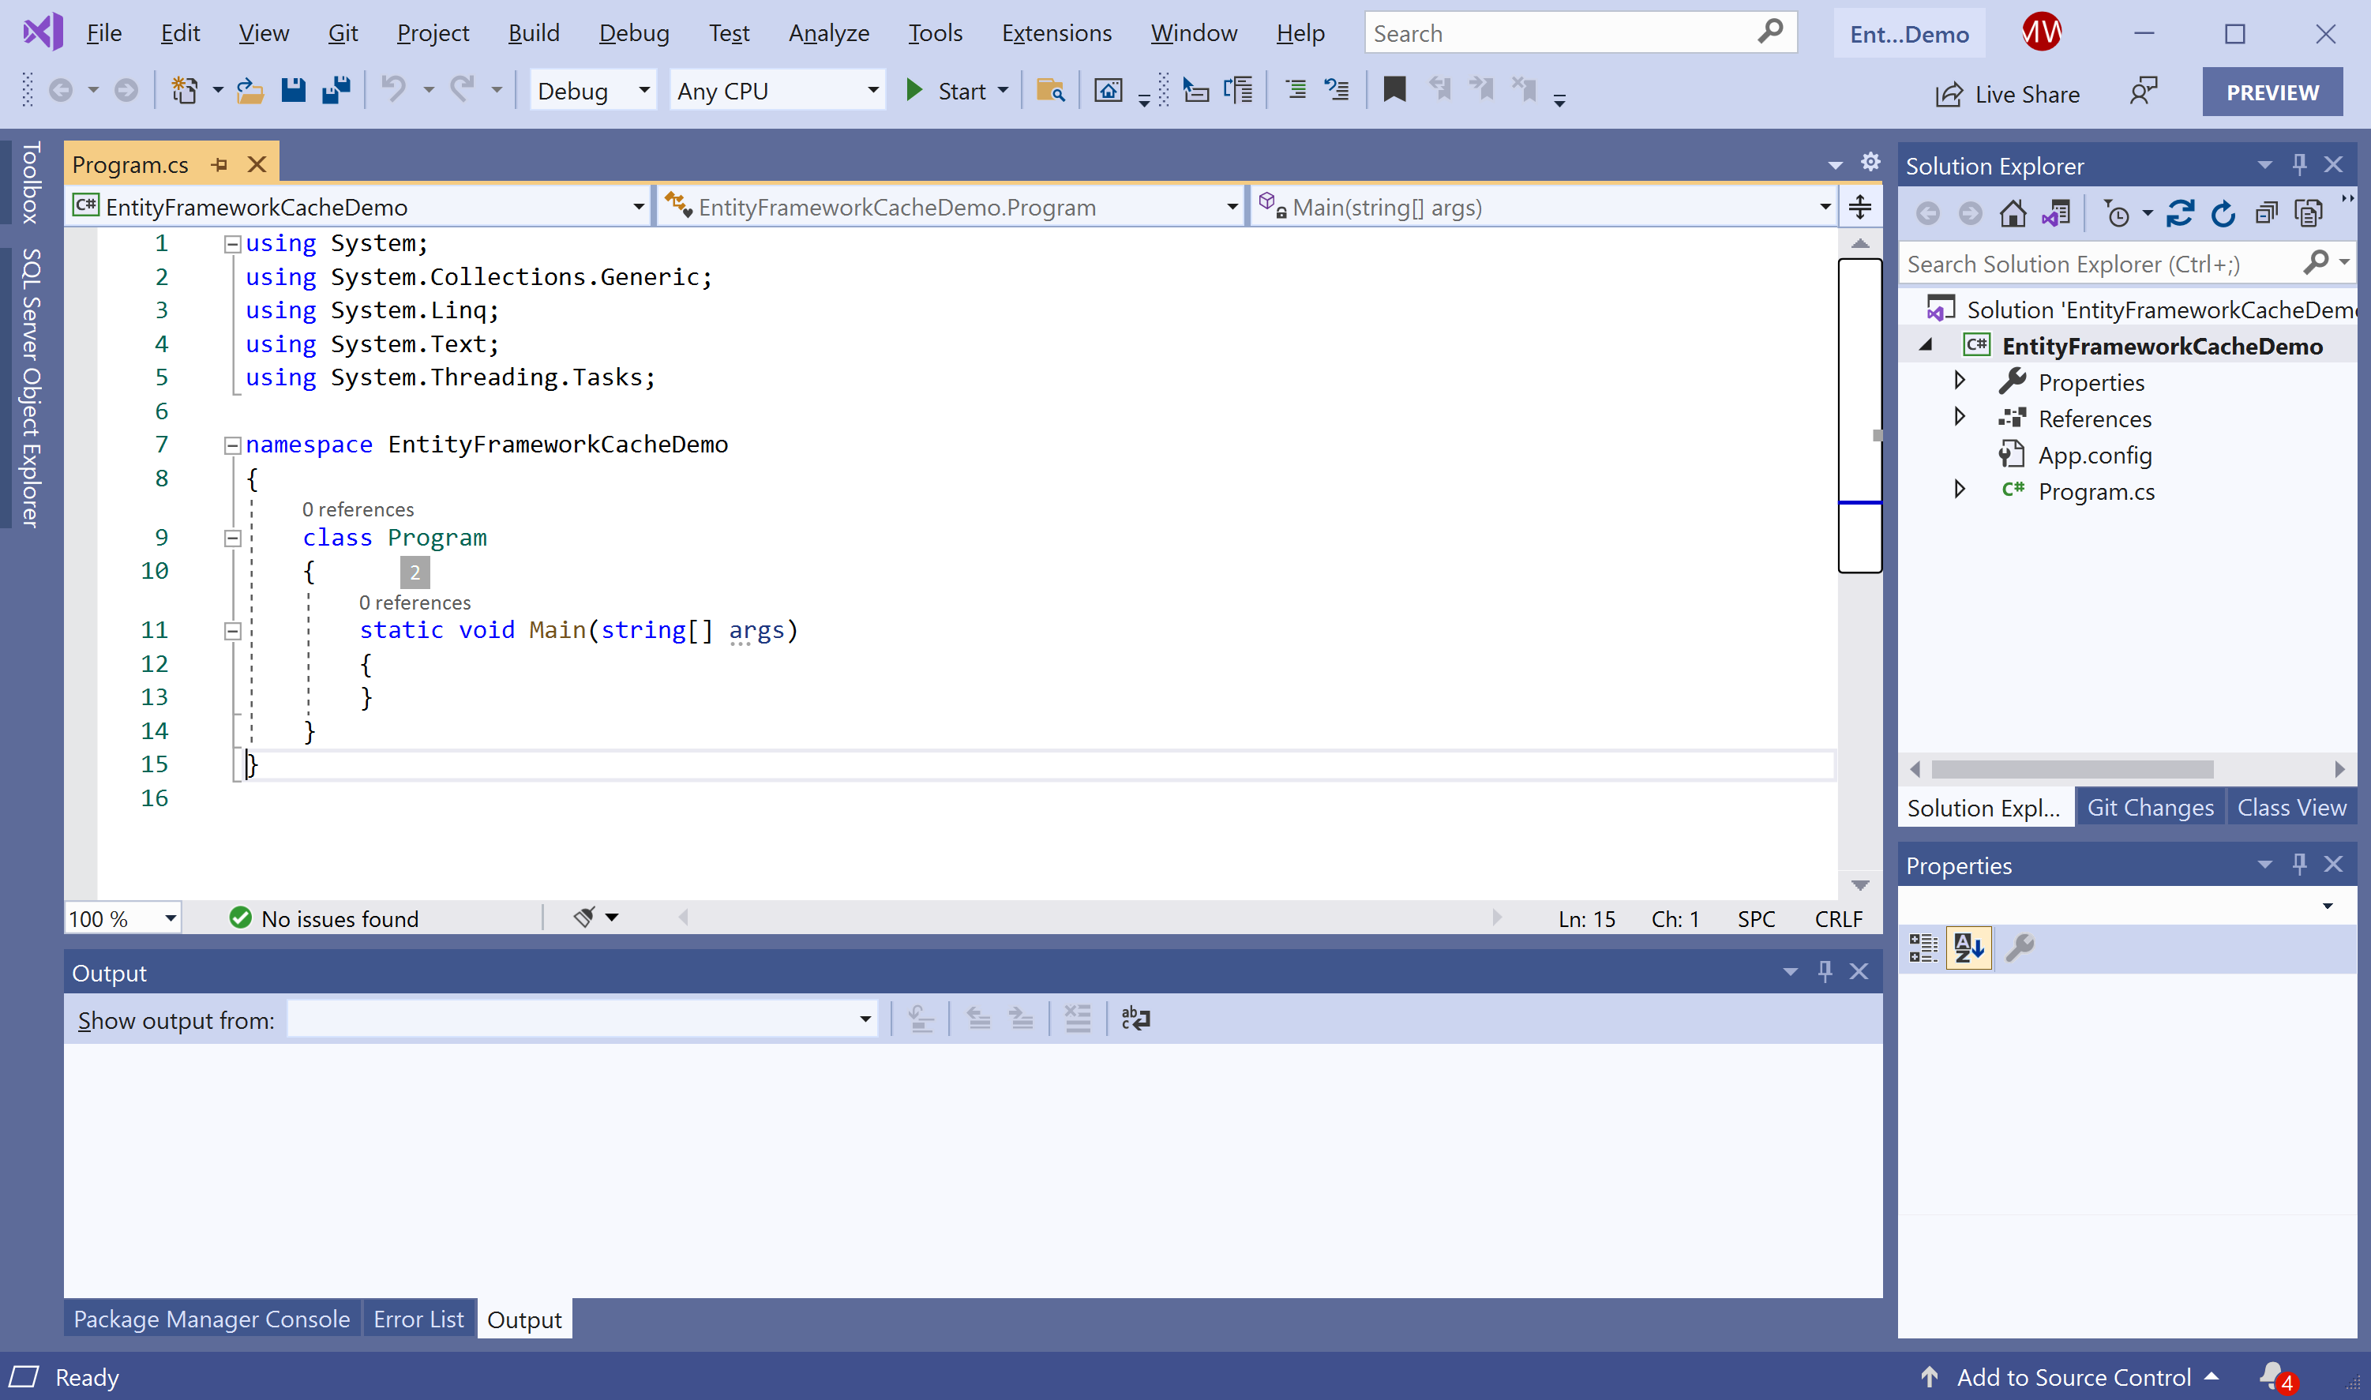This screenshot has height=1400, width=2371.
Task: Click the Search Solution Explorer field
Action: 2094,265
